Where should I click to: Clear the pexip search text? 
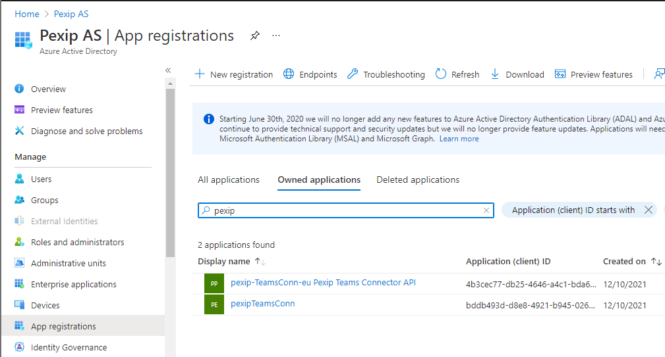[x=486, y=210]
